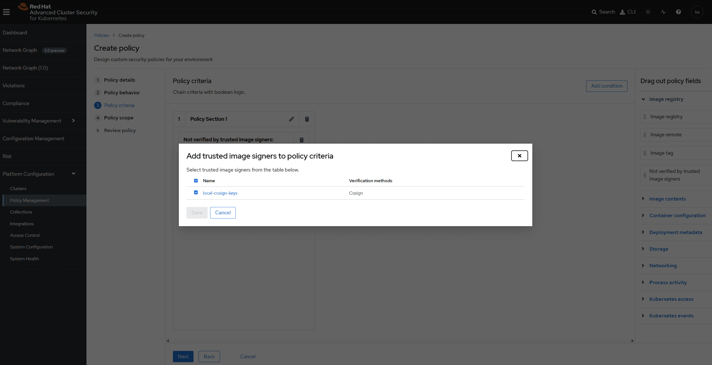Open Network Graph (1.0)

point(43,68)
